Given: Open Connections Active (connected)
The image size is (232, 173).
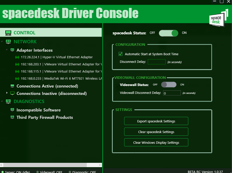Looking at the screenshot, I should click(x=47, y=86).
